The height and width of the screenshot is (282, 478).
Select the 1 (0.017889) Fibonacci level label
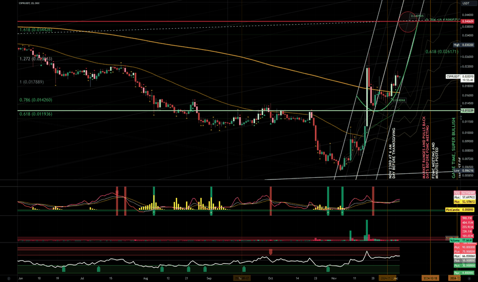pyautogui.click(x=31, y=82)
